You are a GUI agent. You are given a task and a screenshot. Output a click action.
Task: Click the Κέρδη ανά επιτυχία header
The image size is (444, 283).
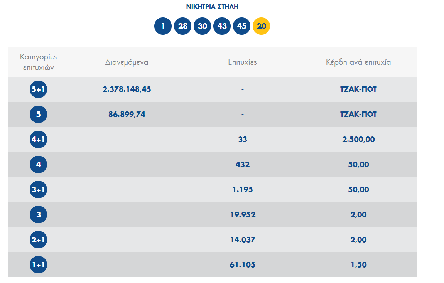(358, 62)
